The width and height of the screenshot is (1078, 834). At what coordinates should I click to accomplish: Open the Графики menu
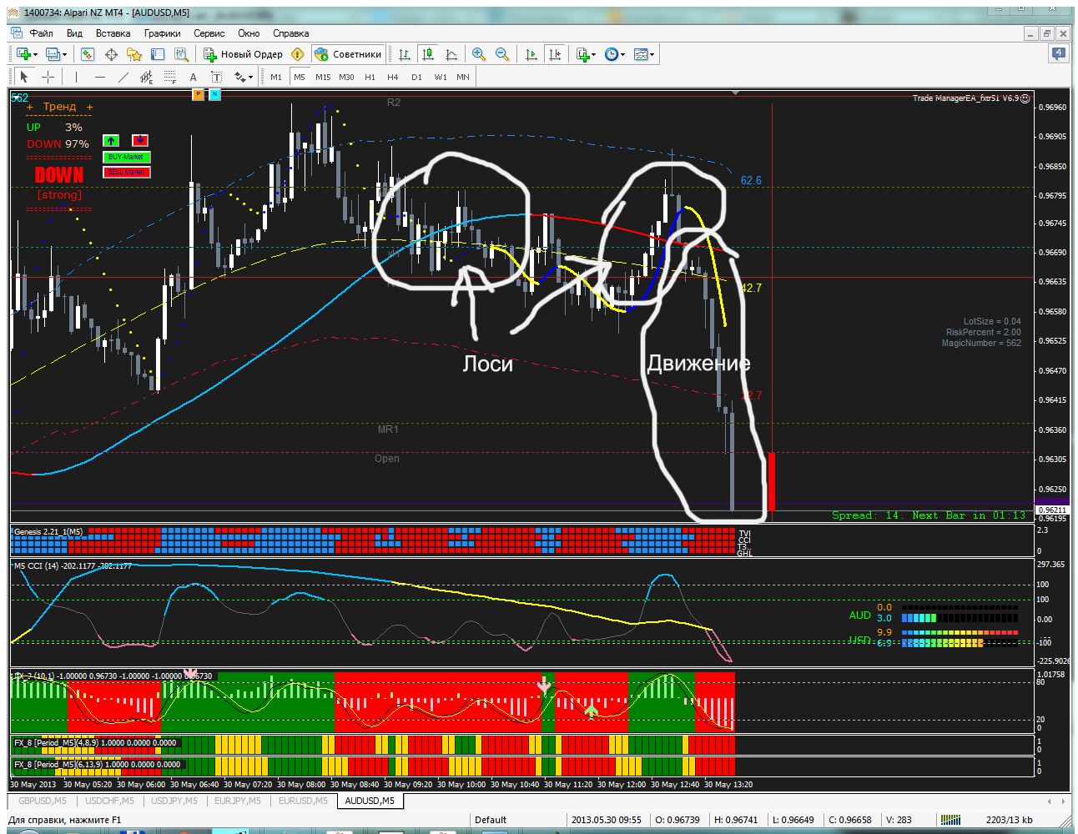click(162, 33)
